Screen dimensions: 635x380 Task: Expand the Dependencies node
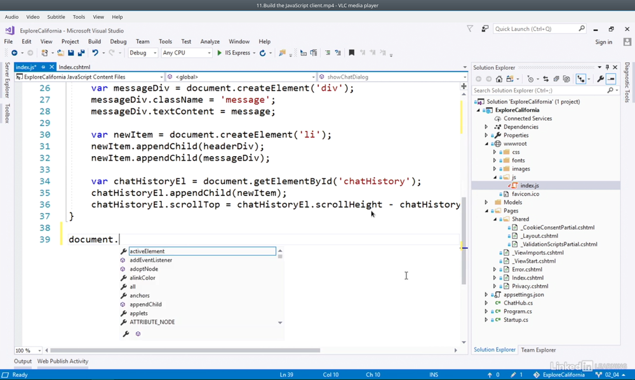pyautogui.click(x=486, y=127)
